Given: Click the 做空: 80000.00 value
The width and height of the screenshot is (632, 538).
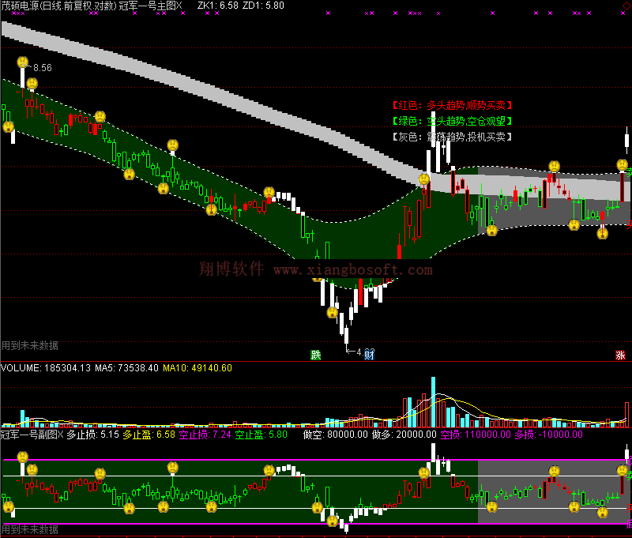Looking at the screenshot, I should 336,435.
